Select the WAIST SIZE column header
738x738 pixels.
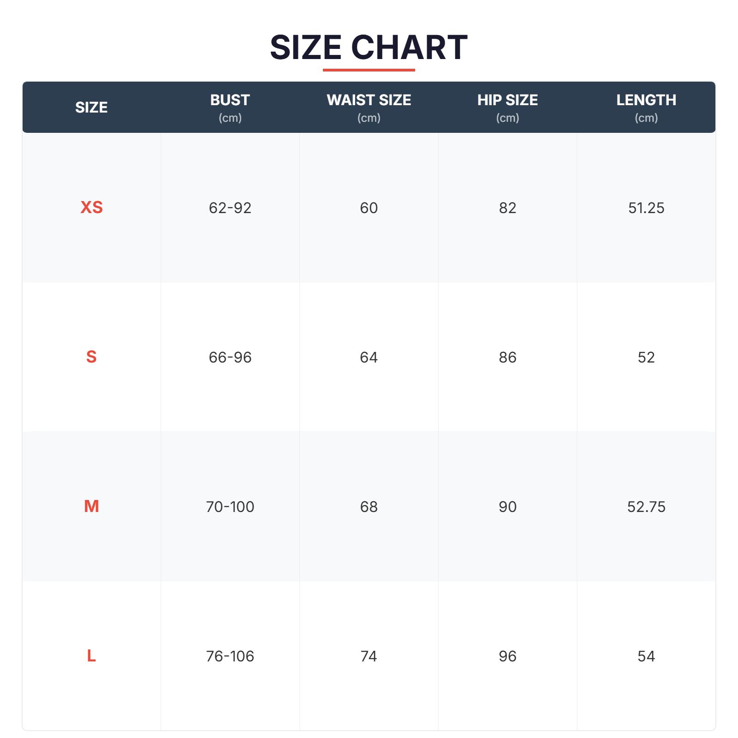[369, 107]
